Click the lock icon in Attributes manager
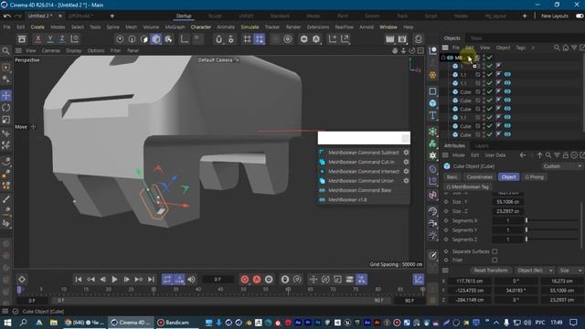The width and height of the screenshot is (585, 329). point(565,155)
